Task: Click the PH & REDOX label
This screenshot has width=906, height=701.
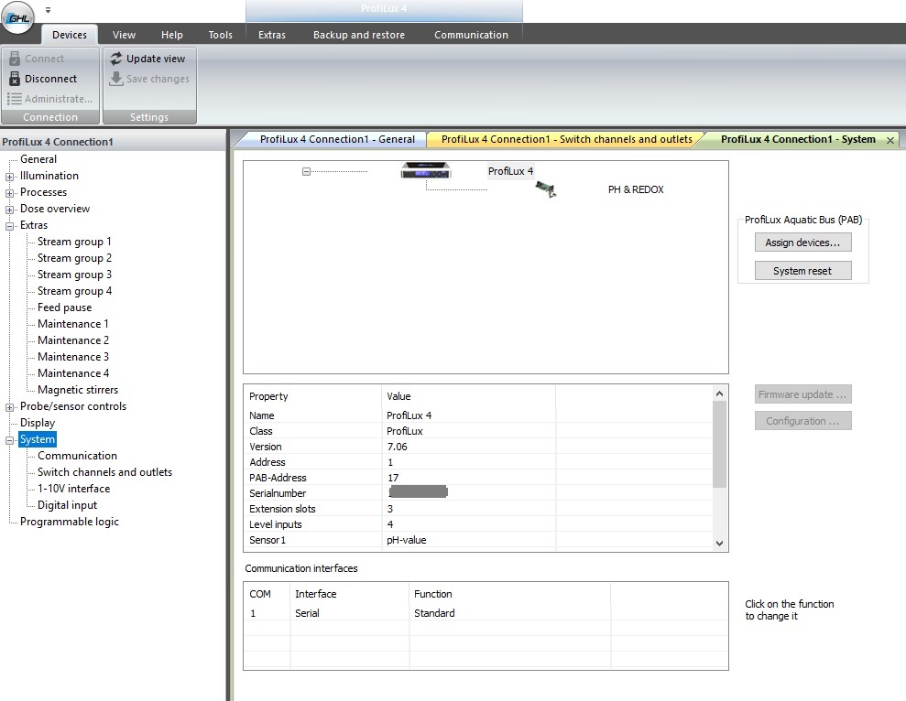Action: tap(636, 189)
